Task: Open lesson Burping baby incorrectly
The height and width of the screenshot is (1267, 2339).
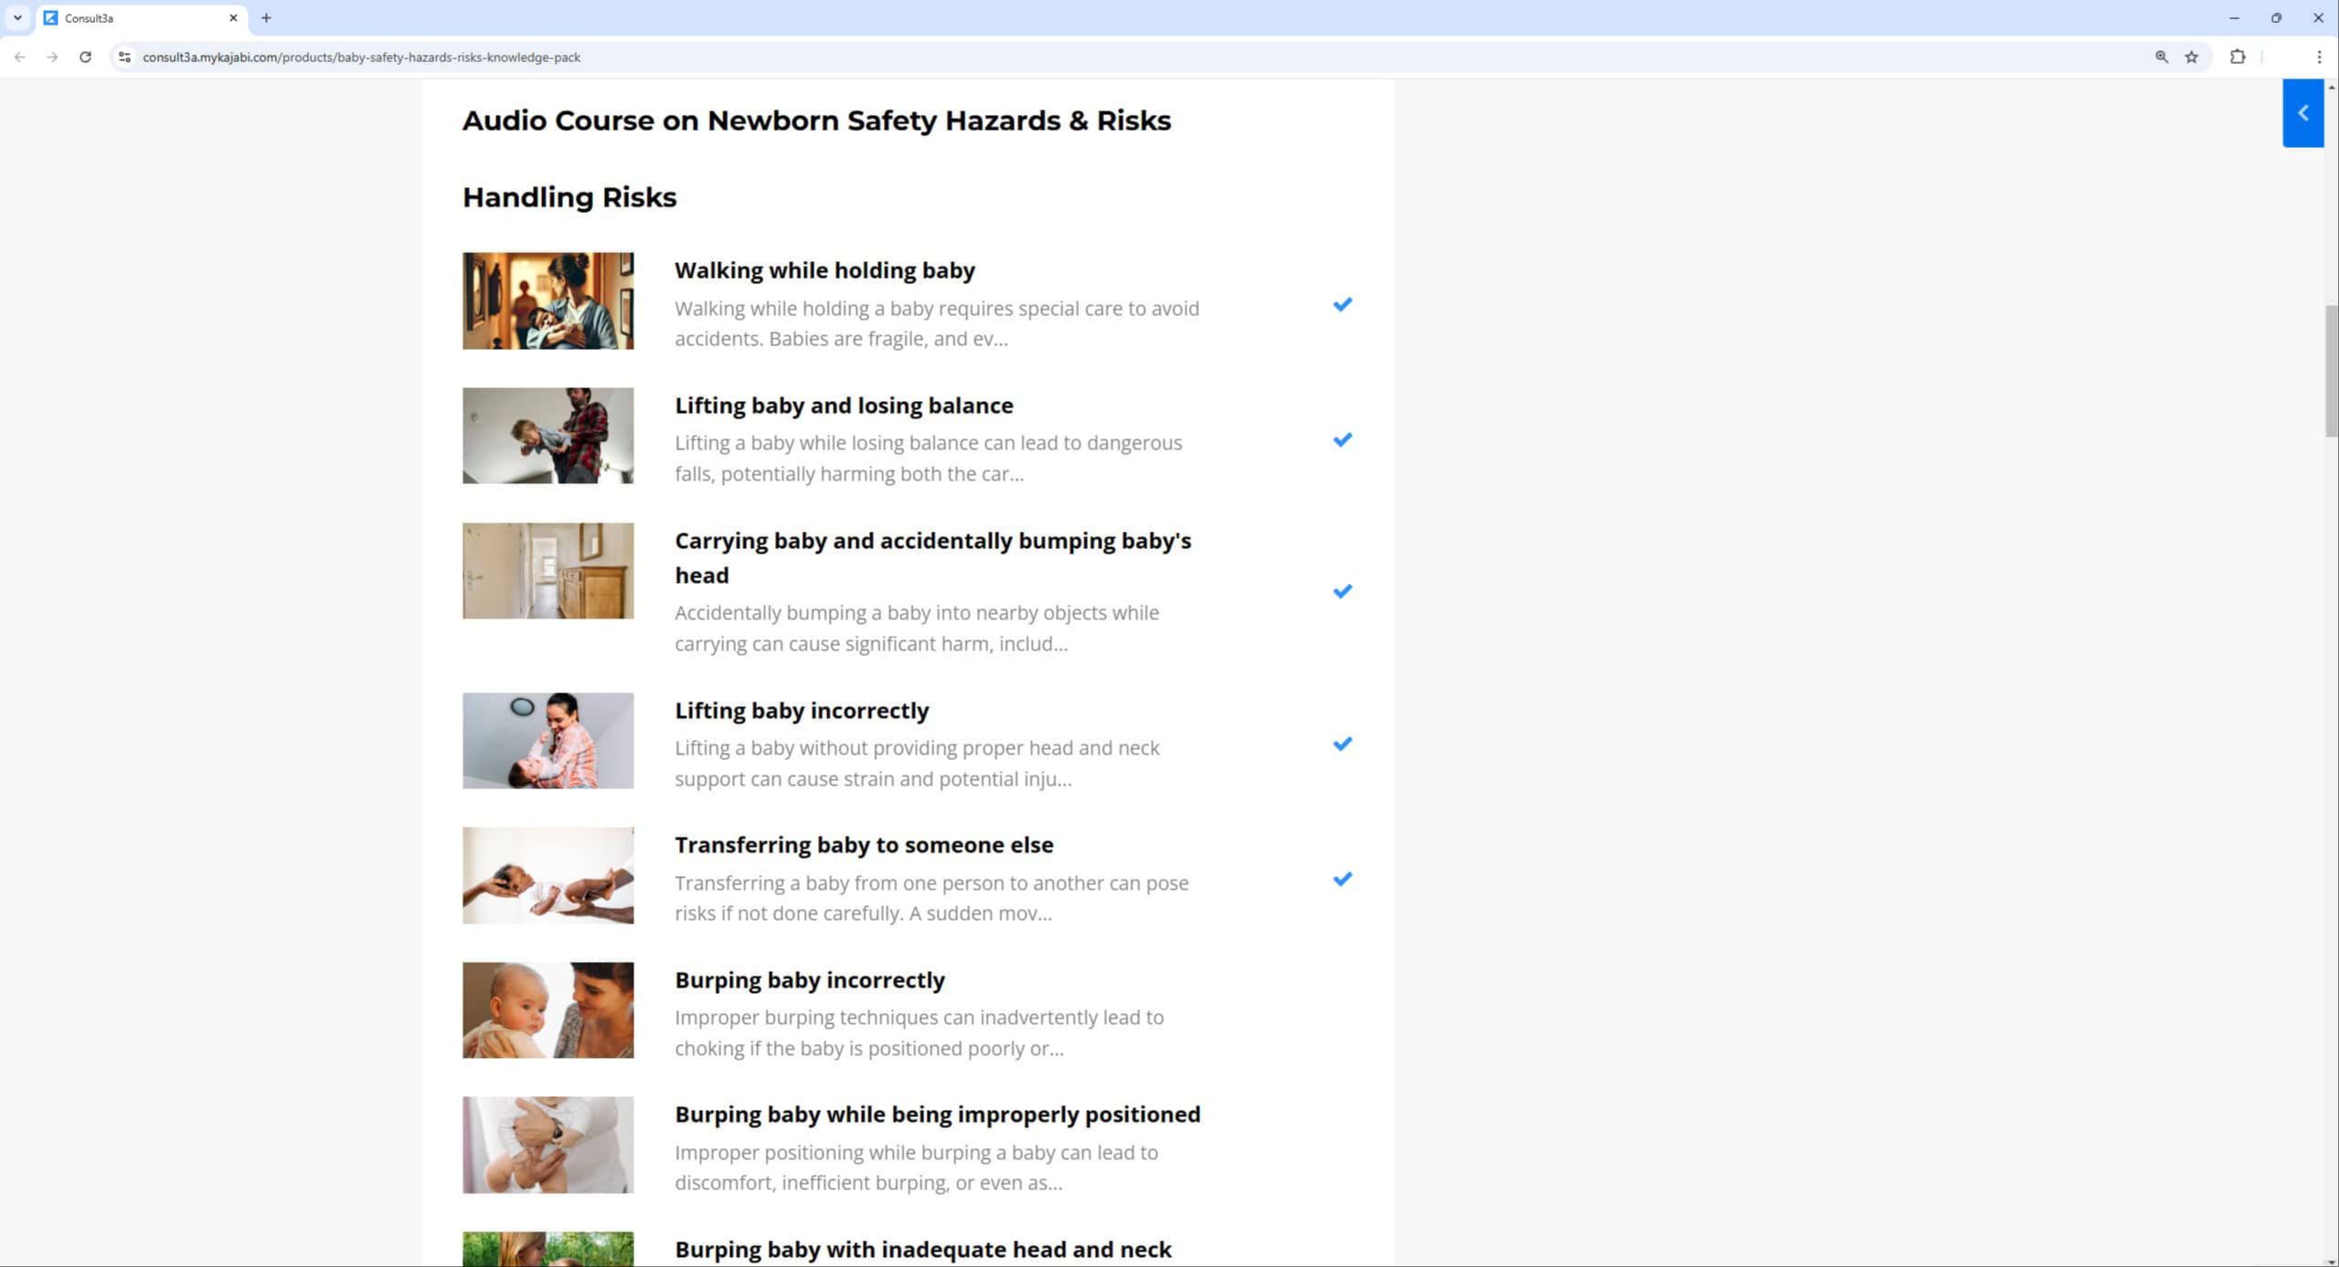Action: click(x=809, y=979)
